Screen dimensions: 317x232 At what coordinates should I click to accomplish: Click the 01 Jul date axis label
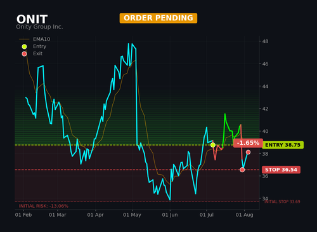207,215
